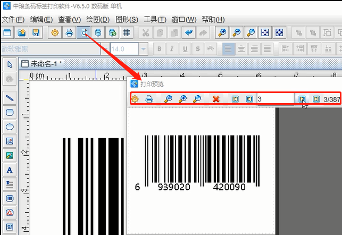The width and height of the screenshot is (342, 235).
Task: Toggle bold B formatting
Action: (x=159, y=49)
